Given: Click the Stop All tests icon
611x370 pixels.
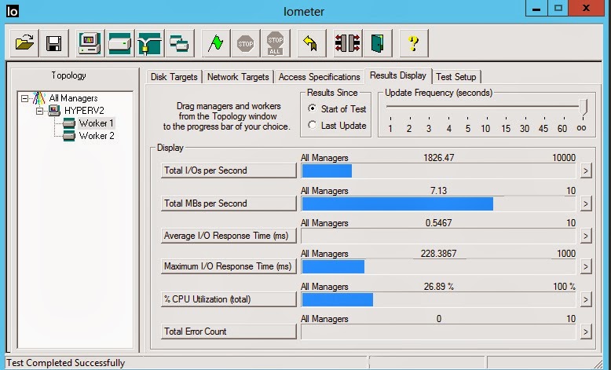Looking at the screenshot, I should tap(275, 43).
